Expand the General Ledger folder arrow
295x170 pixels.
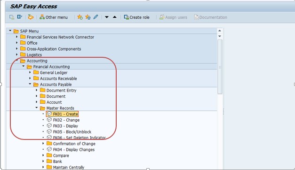coord(30,72)
